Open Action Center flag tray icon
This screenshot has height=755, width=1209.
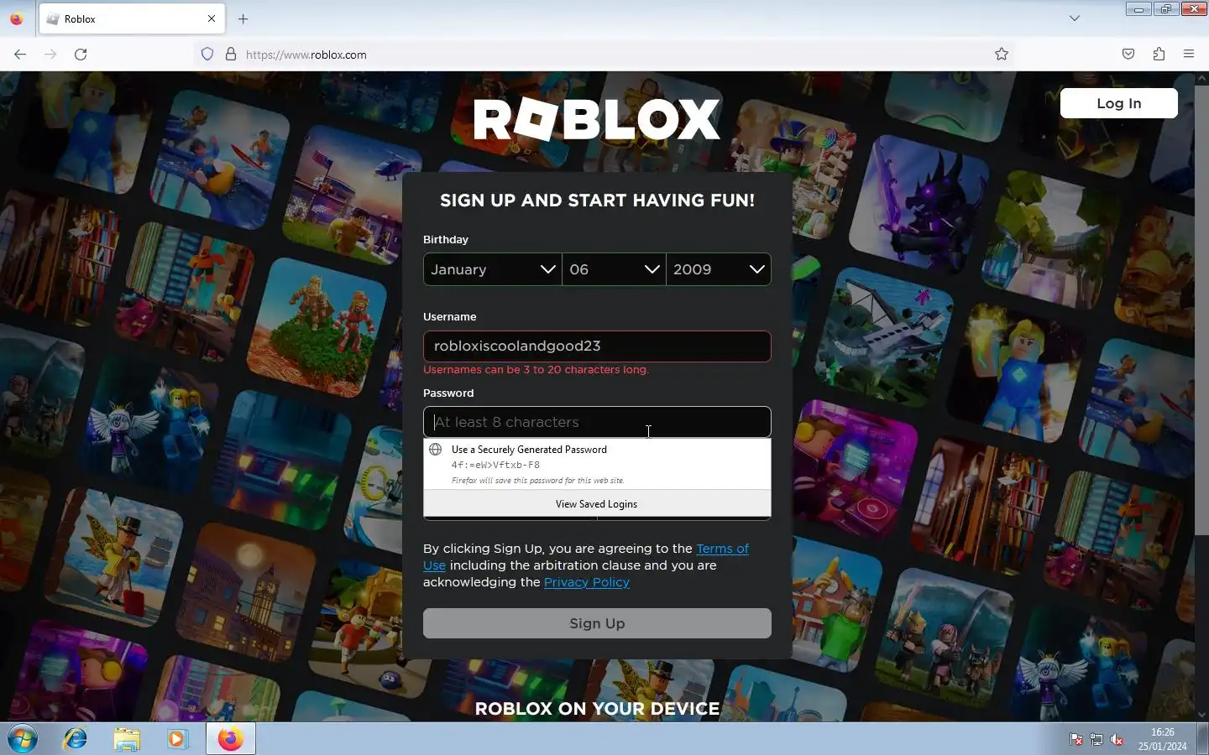pyautogui.click(x=1076, y=739)
